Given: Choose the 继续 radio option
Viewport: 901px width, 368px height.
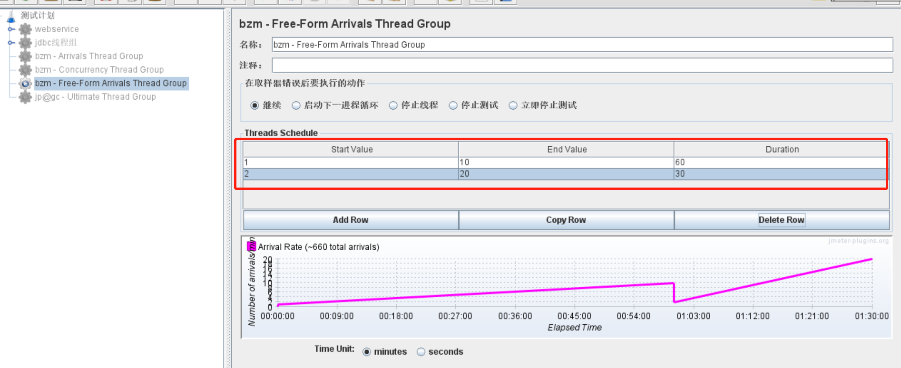Looking at the screenshot, I should pyautogui.click(x=255, y=105).
